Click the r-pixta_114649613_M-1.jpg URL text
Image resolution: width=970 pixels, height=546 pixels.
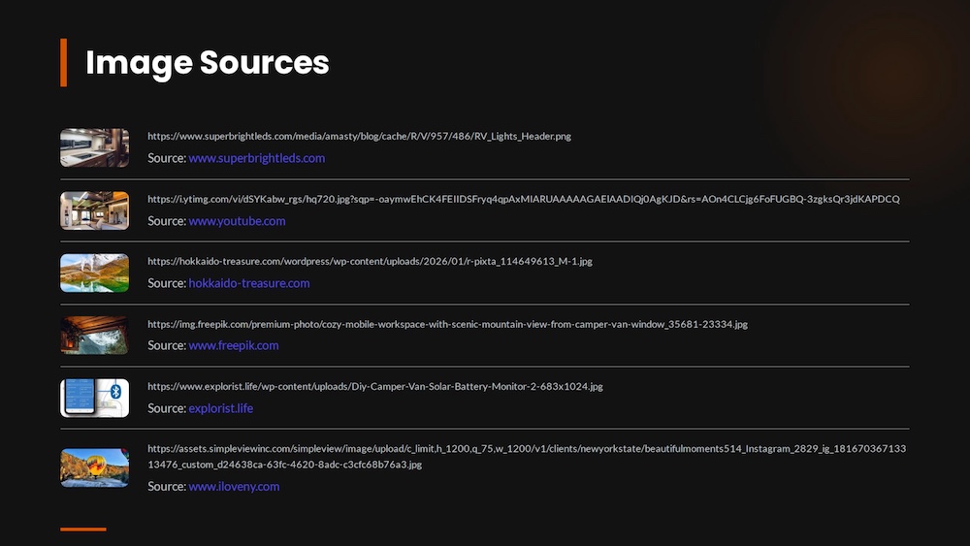(x=370, y=261)
